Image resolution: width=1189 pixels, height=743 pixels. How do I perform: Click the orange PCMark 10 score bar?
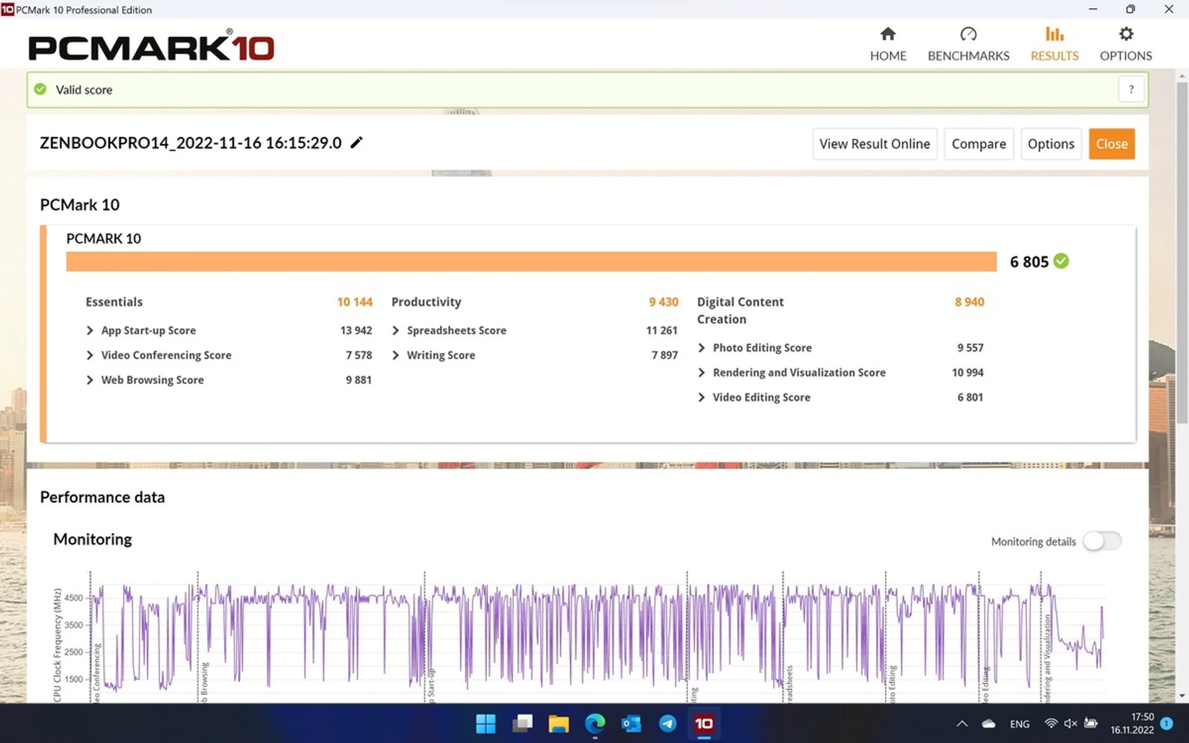point(531,261)
